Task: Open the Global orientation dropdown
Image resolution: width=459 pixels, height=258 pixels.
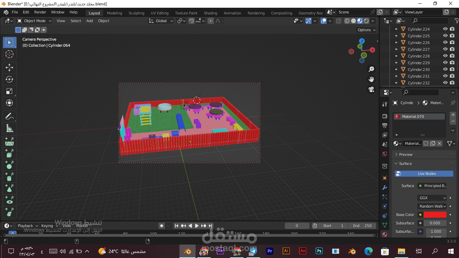Action: (161, 21)
